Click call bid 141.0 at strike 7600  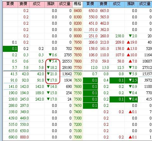click(x=13, y=87)
